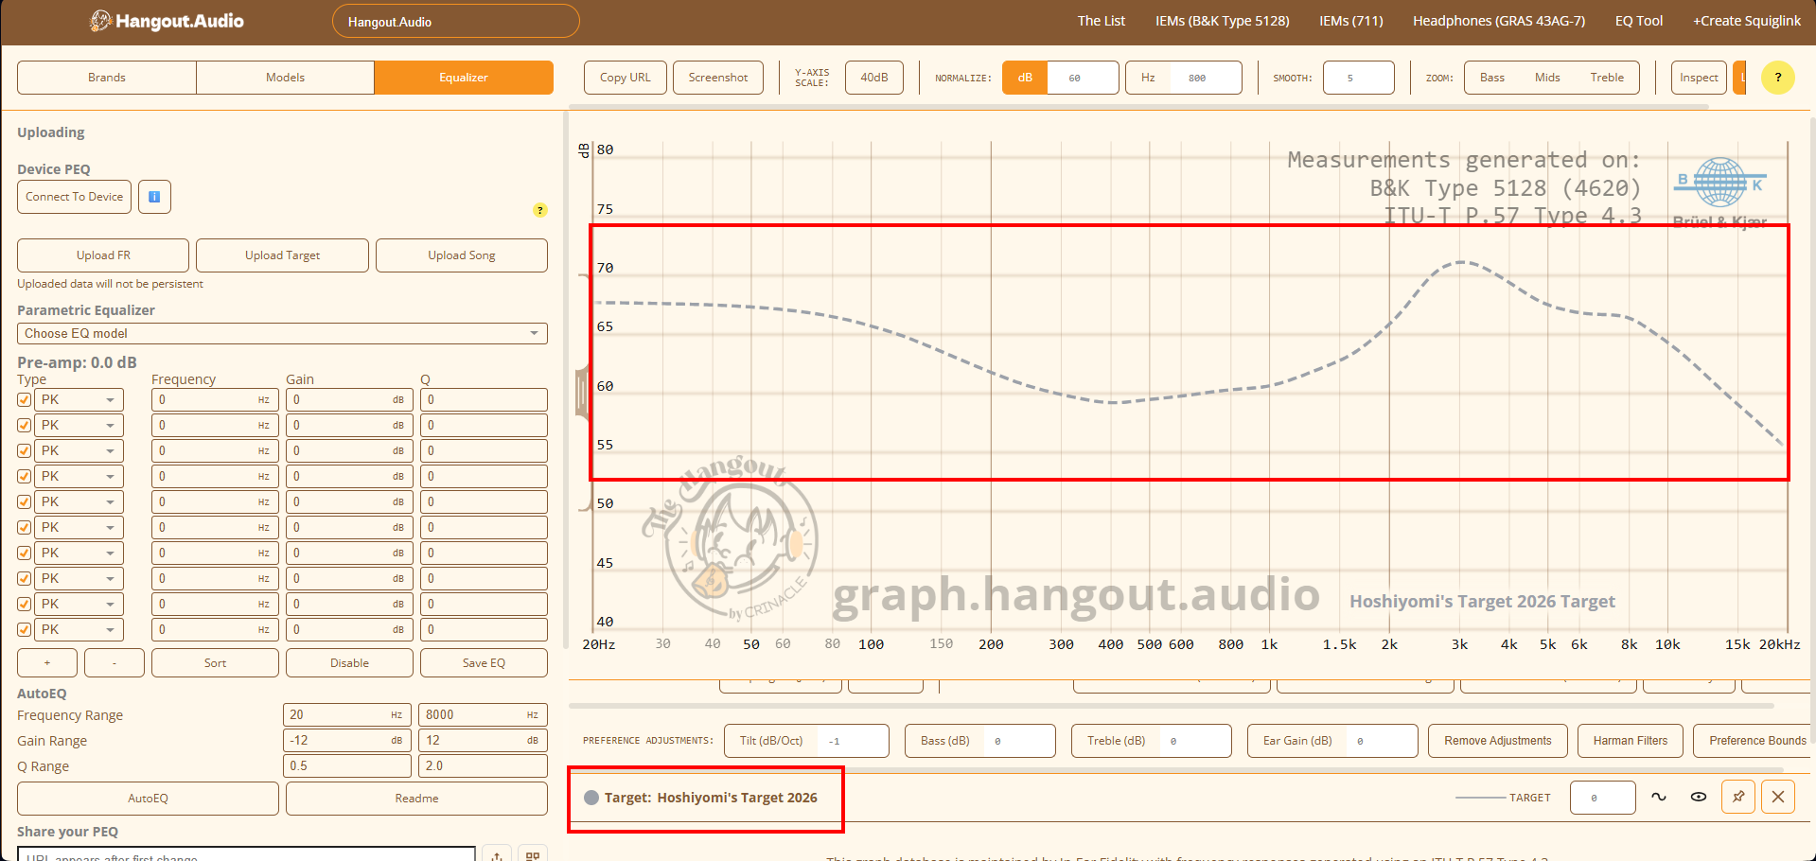The image size is (1816, 861).
Task: Hide the target curve with the eye icon
Action: [1699, 797]
